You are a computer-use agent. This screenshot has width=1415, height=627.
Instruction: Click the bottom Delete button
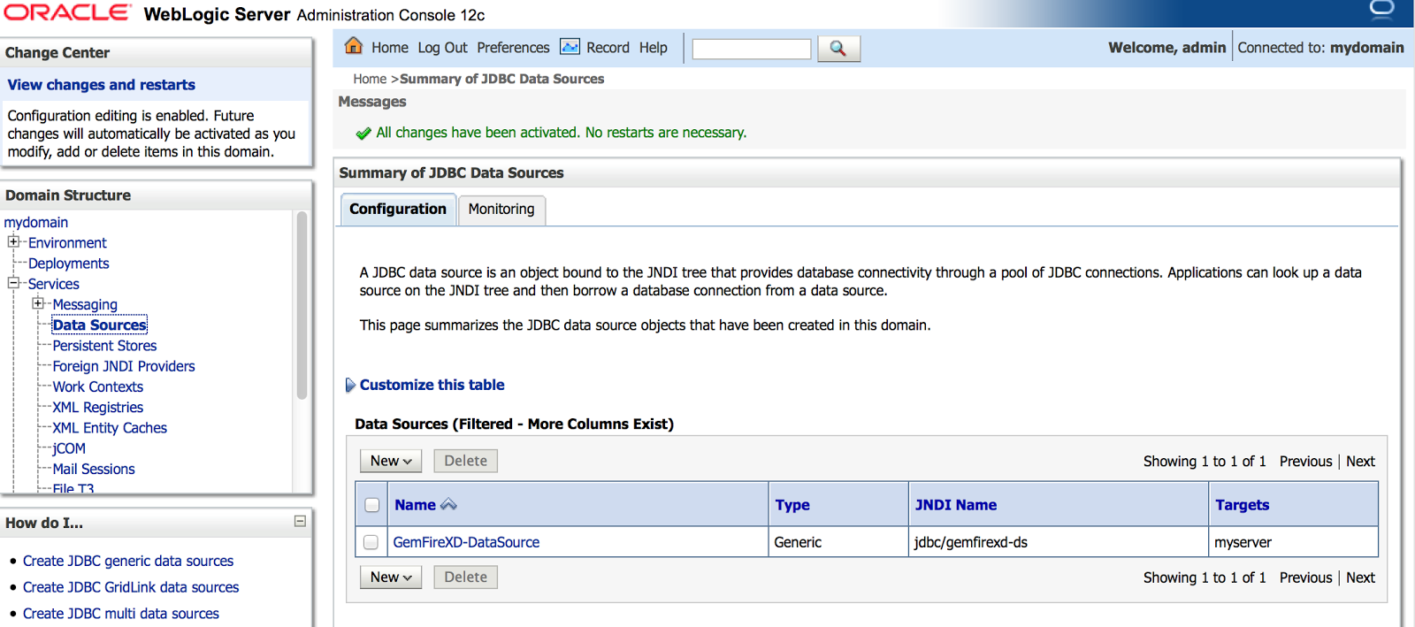pos(466,577)
